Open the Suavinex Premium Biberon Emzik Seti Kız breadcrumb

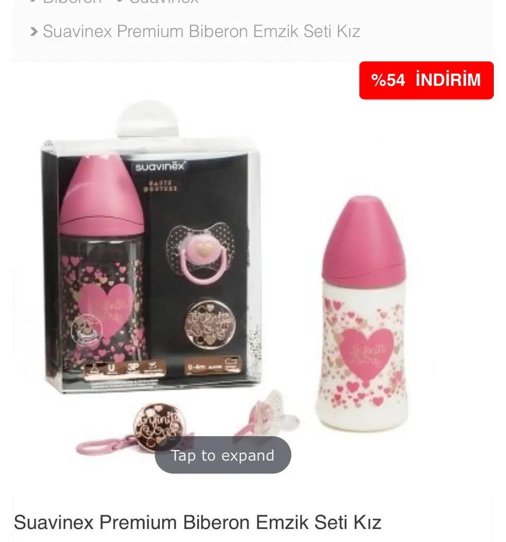click(201, 32)
